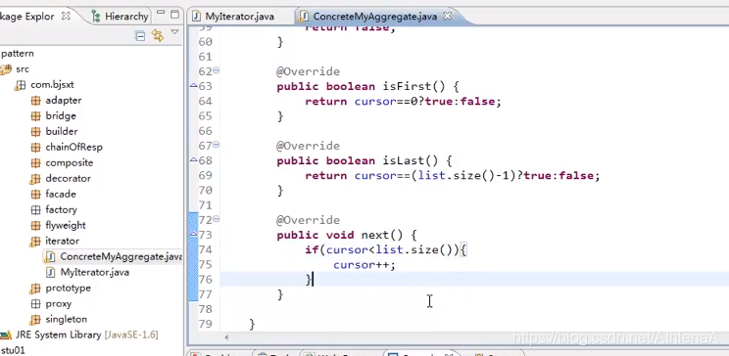The image size is (729, 356).
Task: Click the cursor++ statement on line 75
Action: click(x=364, y=265)
